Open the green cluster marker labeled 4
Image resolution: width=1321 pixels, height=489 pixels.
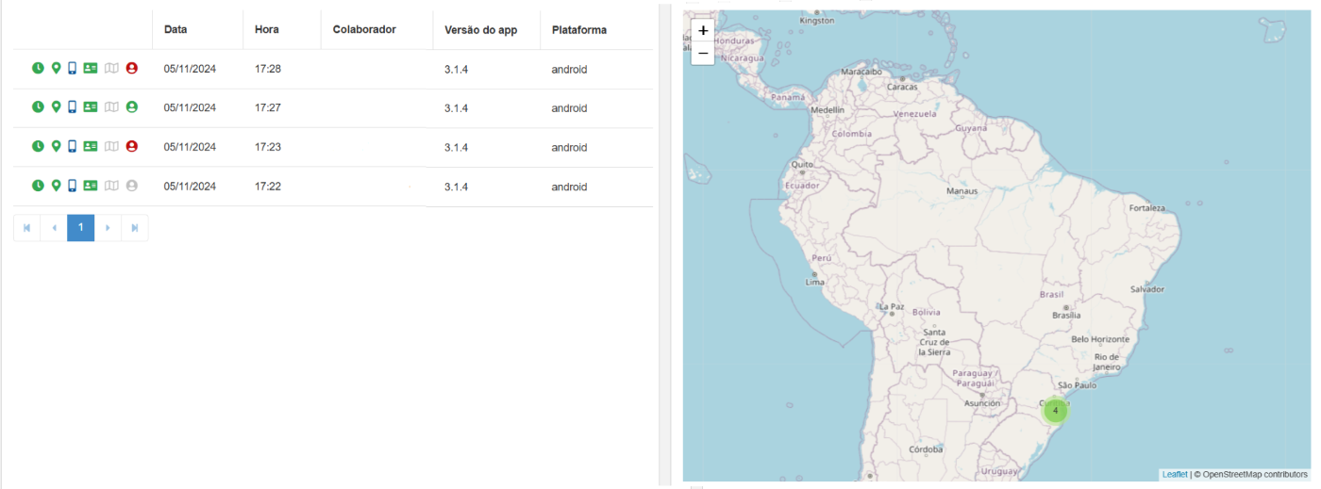[1055, 410]
